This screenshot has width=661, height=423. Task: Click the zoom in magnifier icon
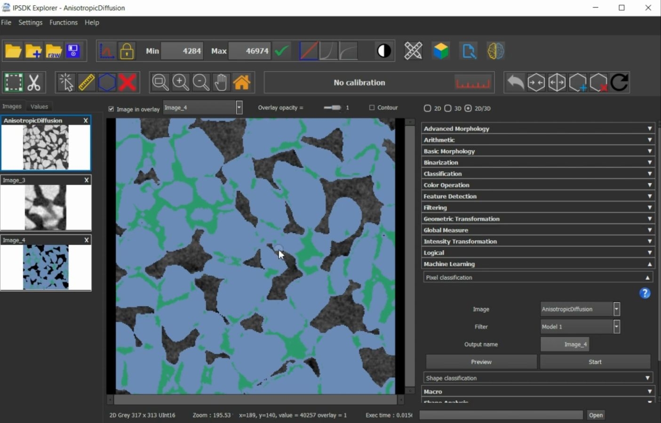[181, 82]
